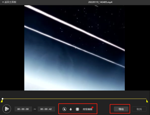Screen dimensions: 150x115
Task: Select the left yellow trim start marker
Action: click(2, 101)
